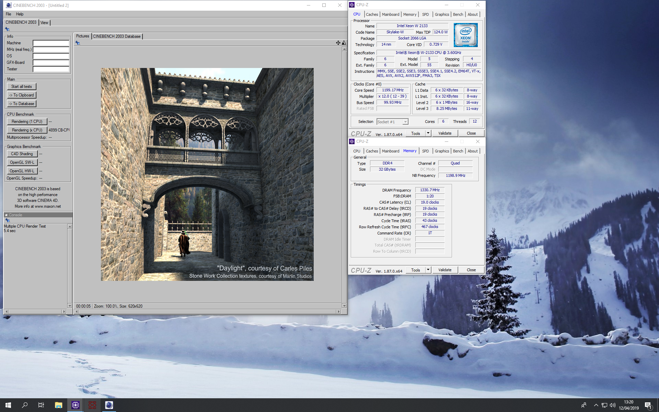Click the MHz (real freq.) input field

(51, 49)
